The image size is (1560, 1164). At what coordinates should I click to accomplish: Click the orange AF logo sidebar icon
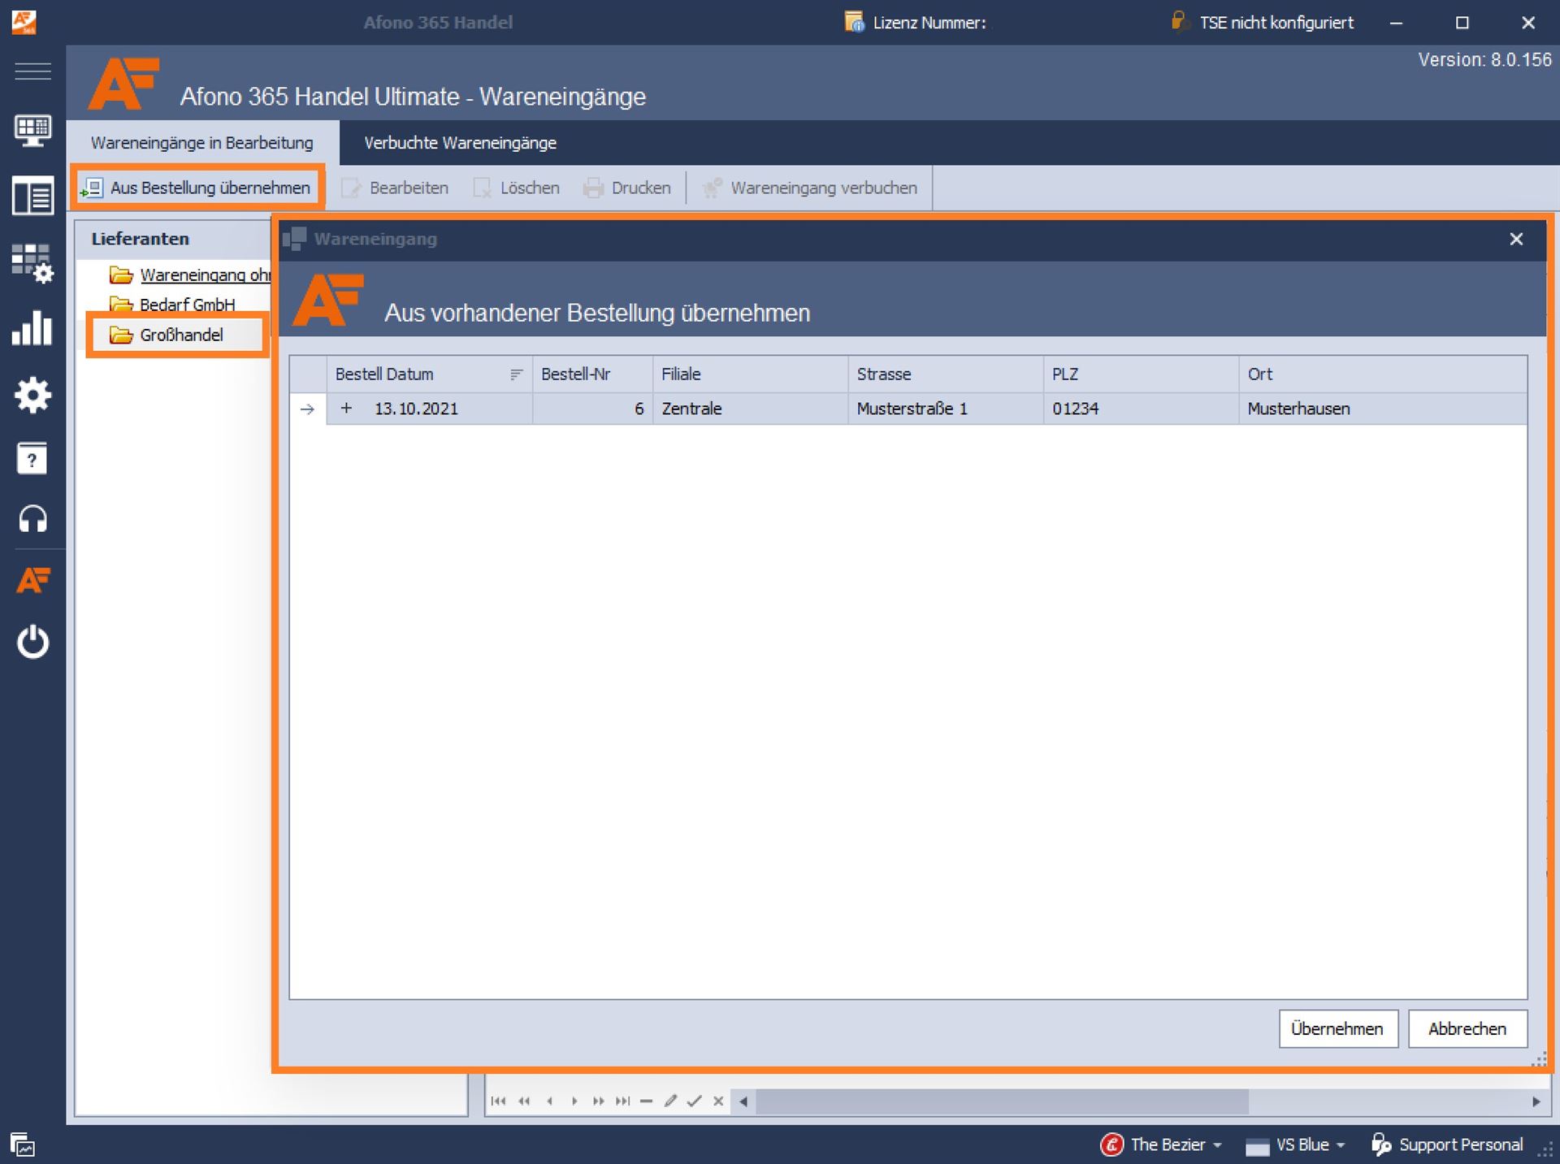32,580
